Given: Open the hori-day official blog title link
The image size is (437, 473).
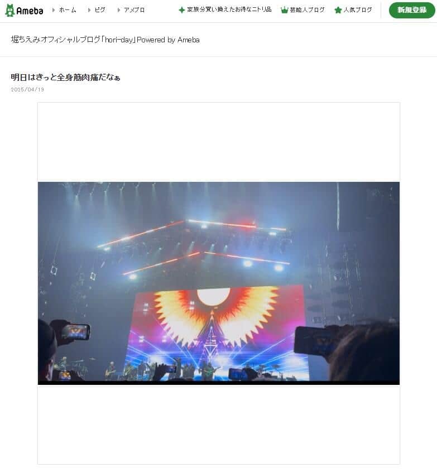Looking at the screenshot, I should coord(105,40).
